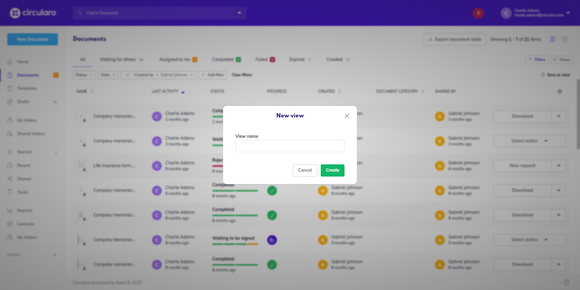Click the plus icon beside Filters
The height and width of the screenshot is (290, 580).
55,255
